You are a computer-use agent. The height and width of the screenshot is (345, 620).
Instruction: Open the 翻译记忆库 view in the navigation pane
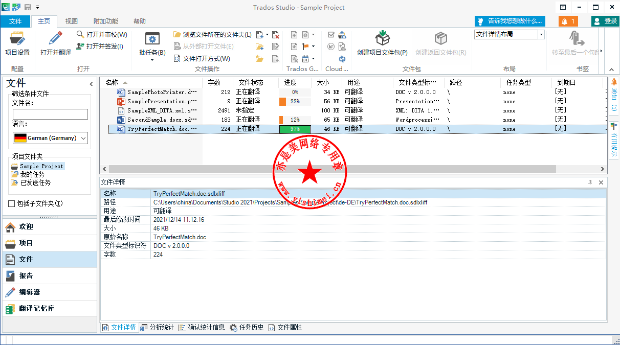[x=49, y=309]
